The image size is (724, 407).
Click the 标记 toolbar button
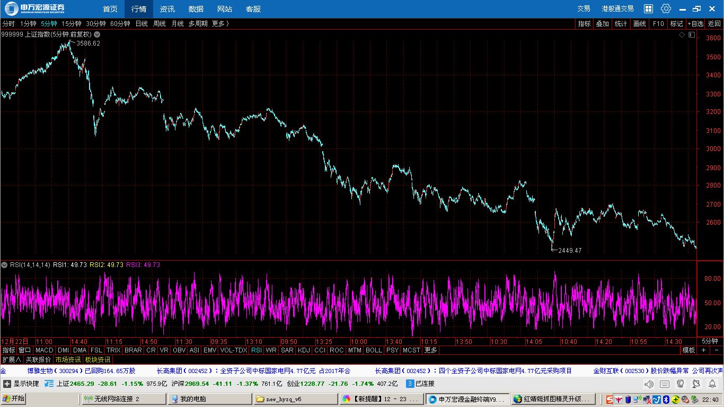(x=676, y=24)
